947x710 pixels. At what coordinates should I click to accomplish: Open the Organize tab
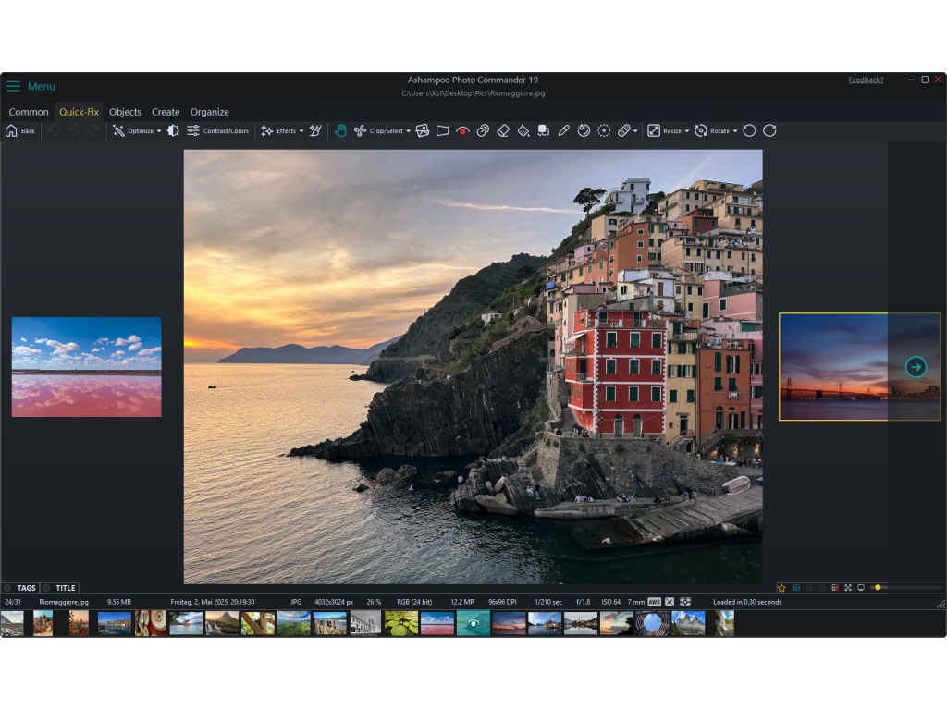coord(209,112)
